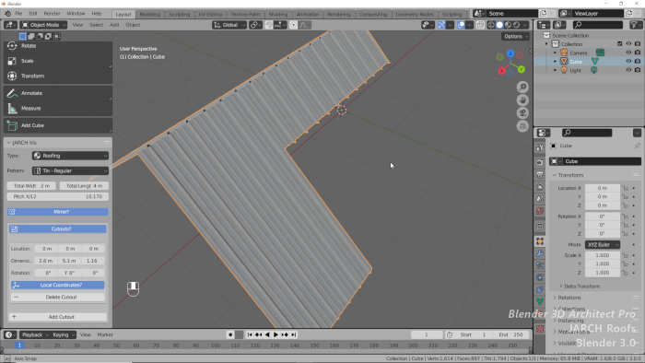Open XYZ Euler rotation mode dropdown
Screen dimensions: 645x363
pyautogui.click(x=603, y=244)
